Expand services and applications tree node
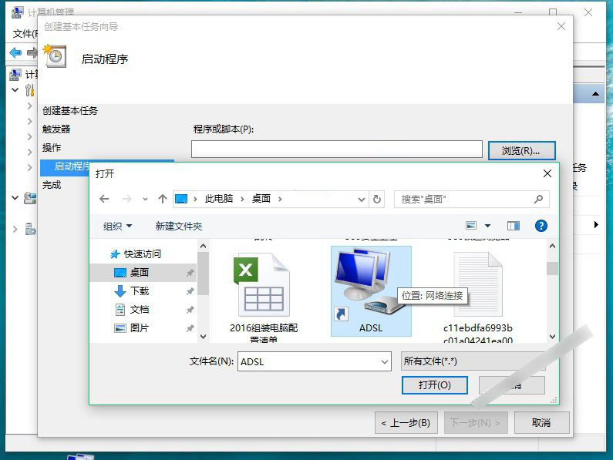 15,229
